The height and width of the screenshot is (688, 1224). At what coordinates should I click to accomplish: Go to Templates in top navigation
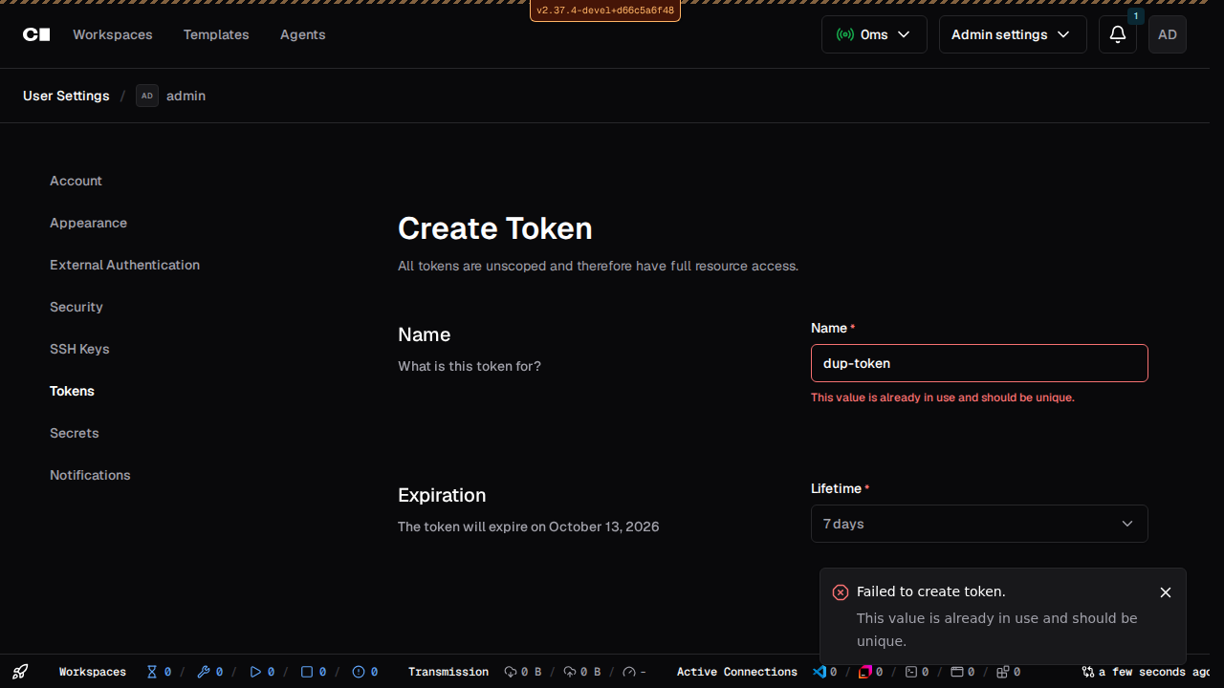pos(216,34)
